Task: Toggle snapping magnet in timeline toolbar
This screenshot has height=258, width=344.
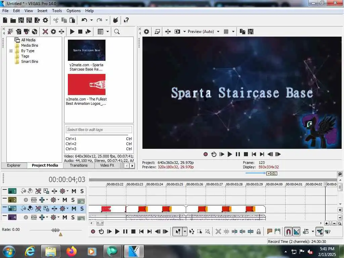Action: click(289, 231)
